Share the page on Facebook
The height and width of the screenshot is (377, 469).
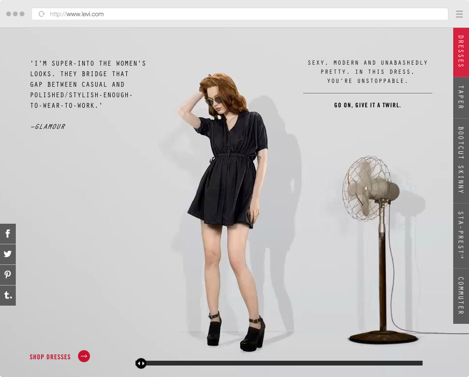[8, 234]
